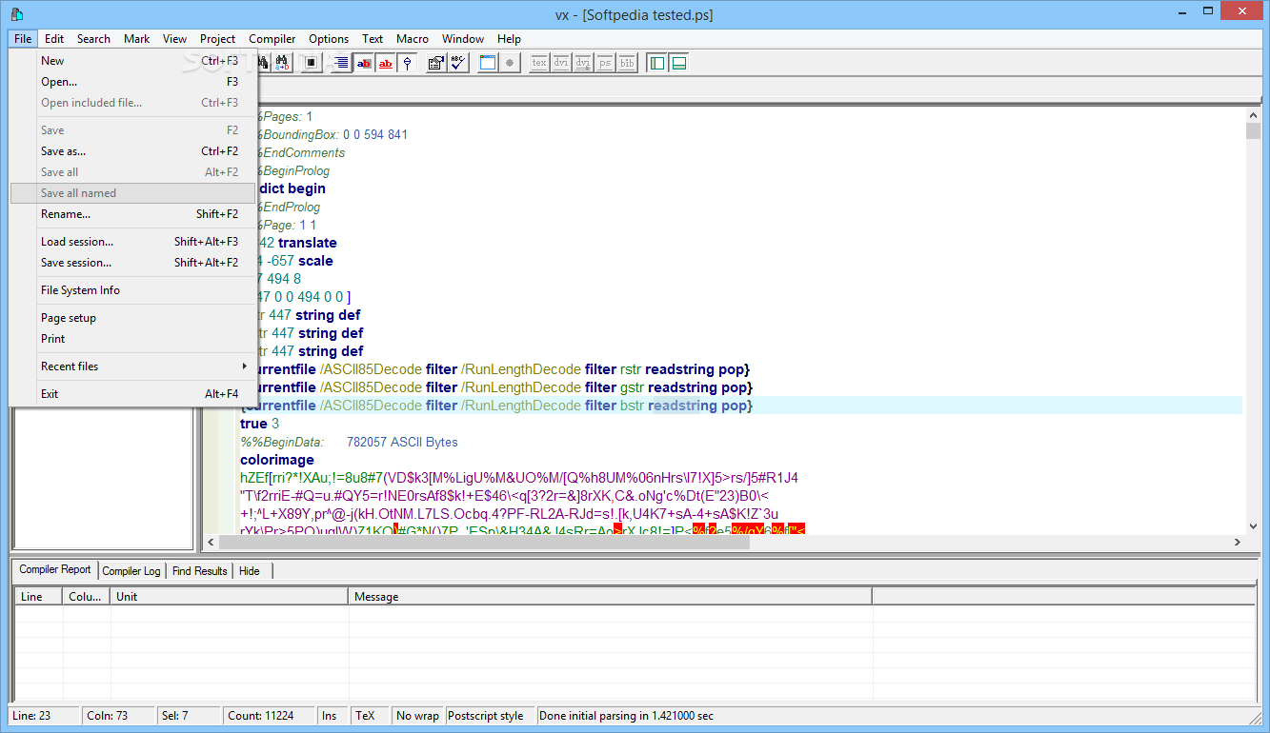Run the ABC spell check icon

[458, 63]
